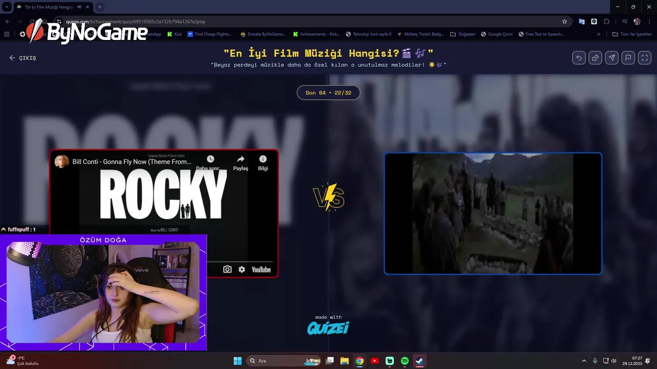Expand hidden bookmarks chevron
This screenshot has width=657, height=369.
(598, 34)
